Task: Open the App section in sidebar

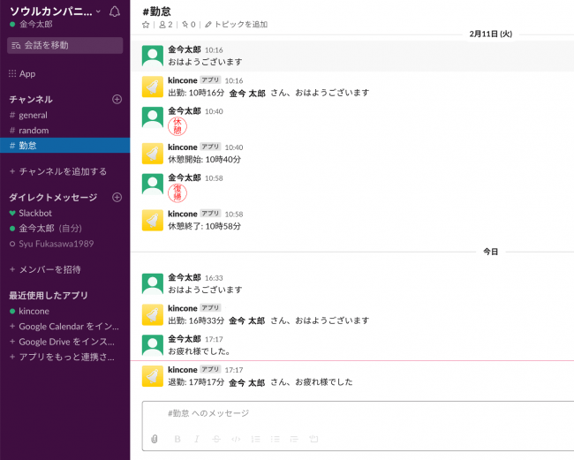Action: point(26,73)
